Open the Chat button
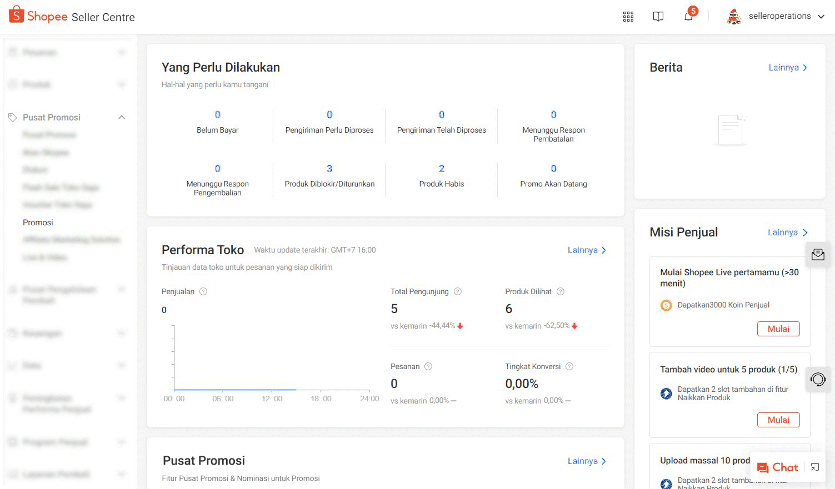 [778, 467]
